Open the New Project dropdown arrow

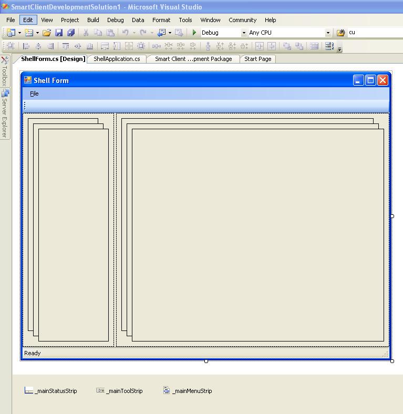coord(19,33)
